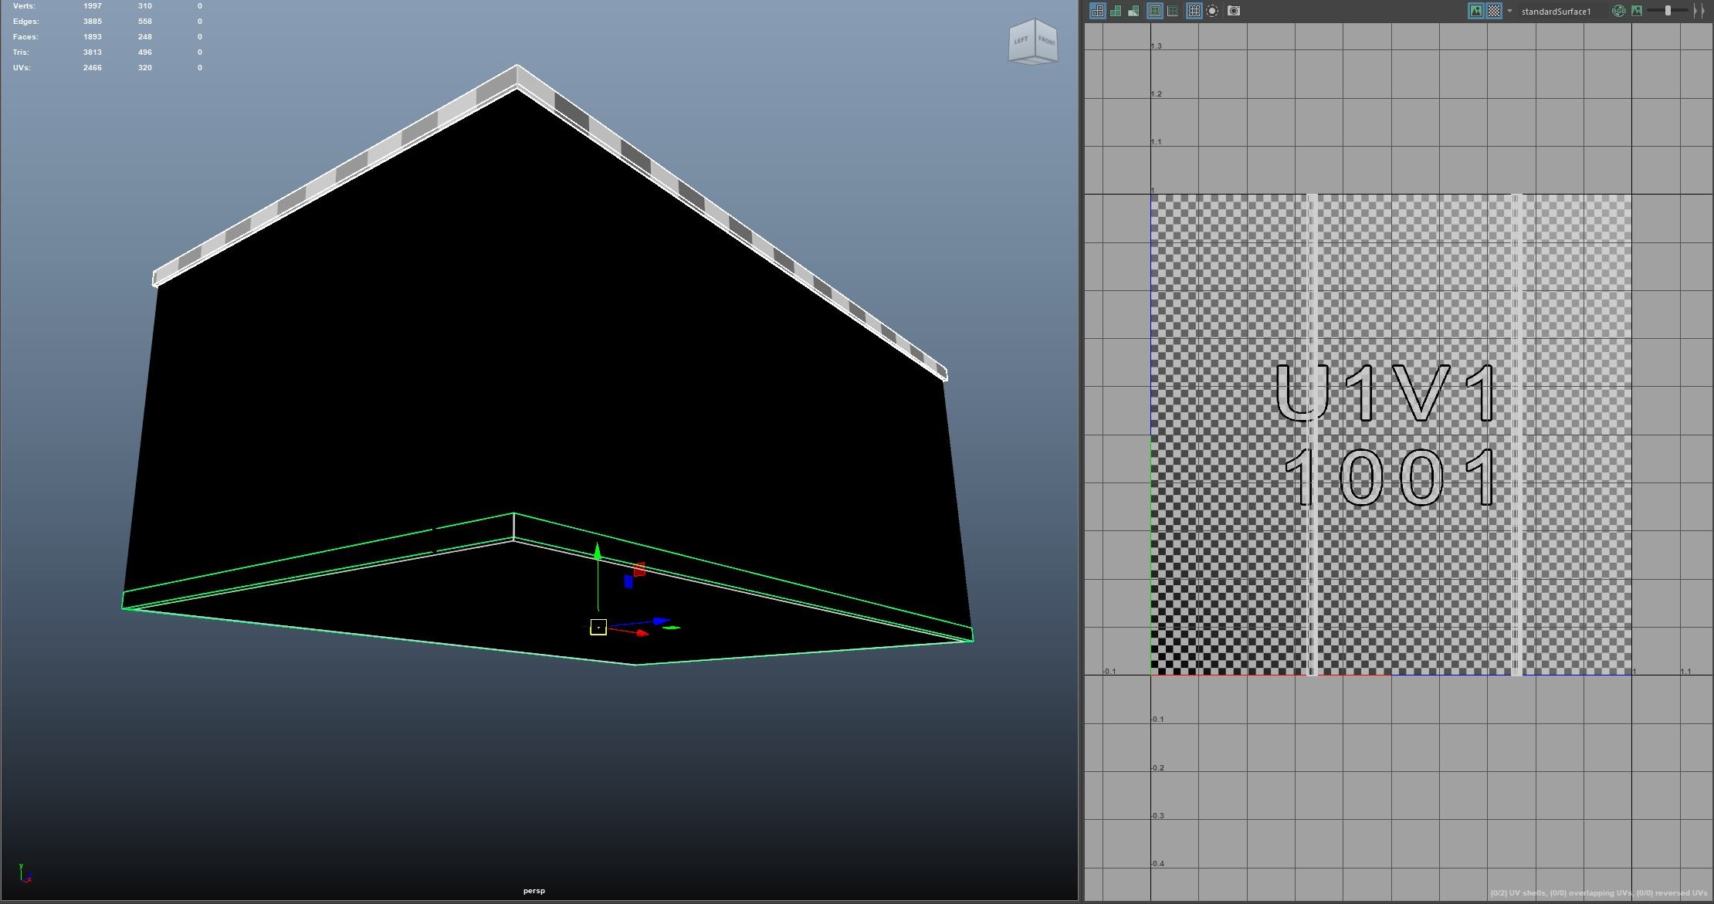
Task: Click the ViewCube in persp viewport
Action: [1033, 42]
